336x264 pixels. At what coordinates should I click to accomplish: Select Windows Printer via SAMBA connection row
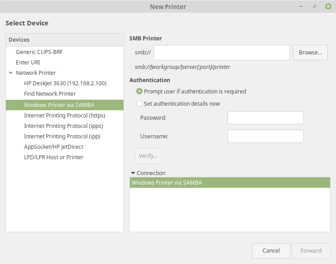229,183
